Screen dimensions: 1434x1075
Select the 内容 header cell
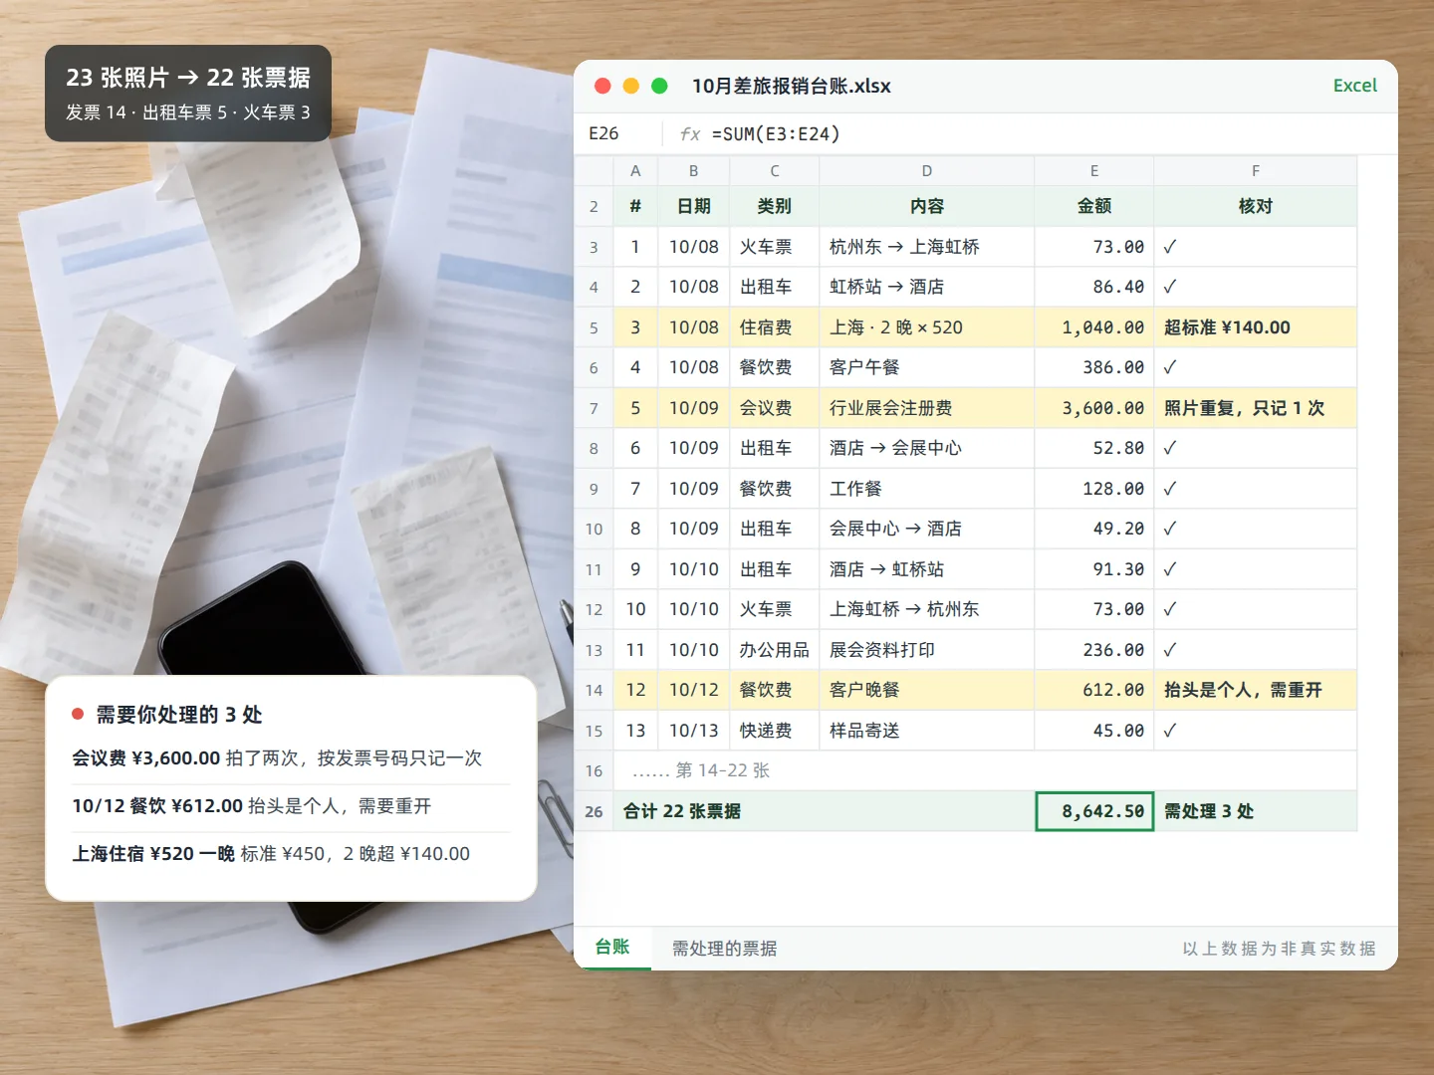[x=927, y=206]
